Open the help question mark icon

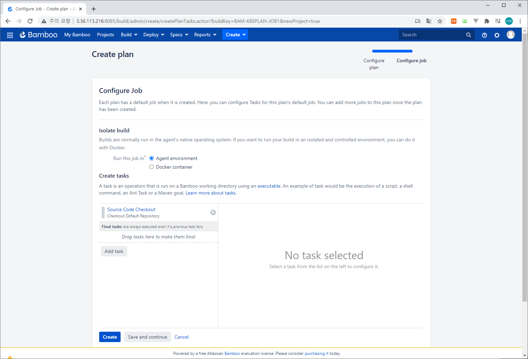[x=484, y=35]
